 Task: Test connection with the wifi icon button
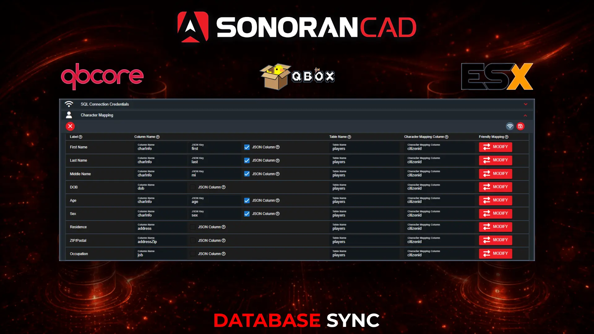coord(510,126)
